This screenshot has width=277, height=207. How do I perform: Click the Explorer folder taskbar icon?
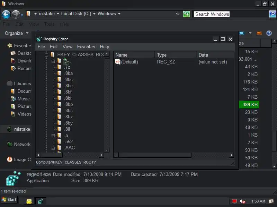click(x=29, y=201)
